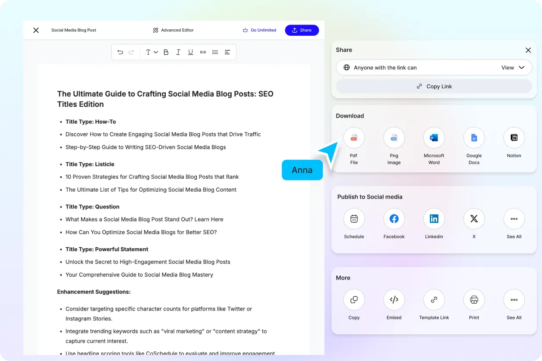Screen dimensions: 542x361
Task: Get the Embed code
Action: point(394,299)
